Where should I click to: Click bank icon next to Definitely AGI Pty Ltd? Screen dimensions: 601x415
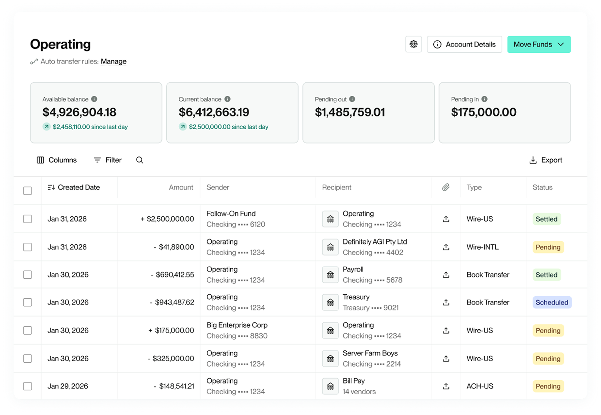click(330, 247)
